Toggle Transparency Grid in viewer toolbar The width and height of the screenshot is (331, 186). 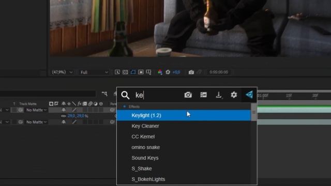pos(125,72)
